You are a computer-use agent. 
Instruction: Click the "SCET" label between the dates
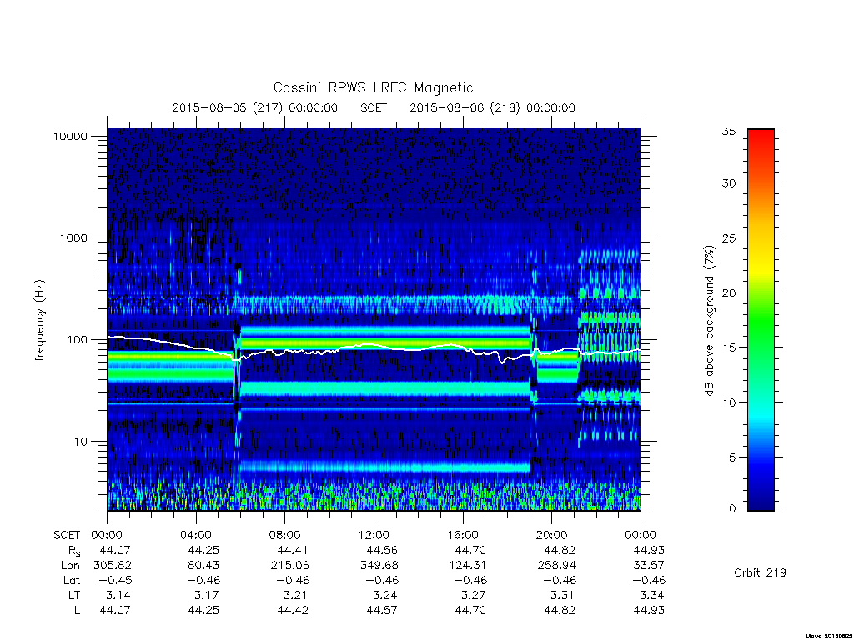374,107
